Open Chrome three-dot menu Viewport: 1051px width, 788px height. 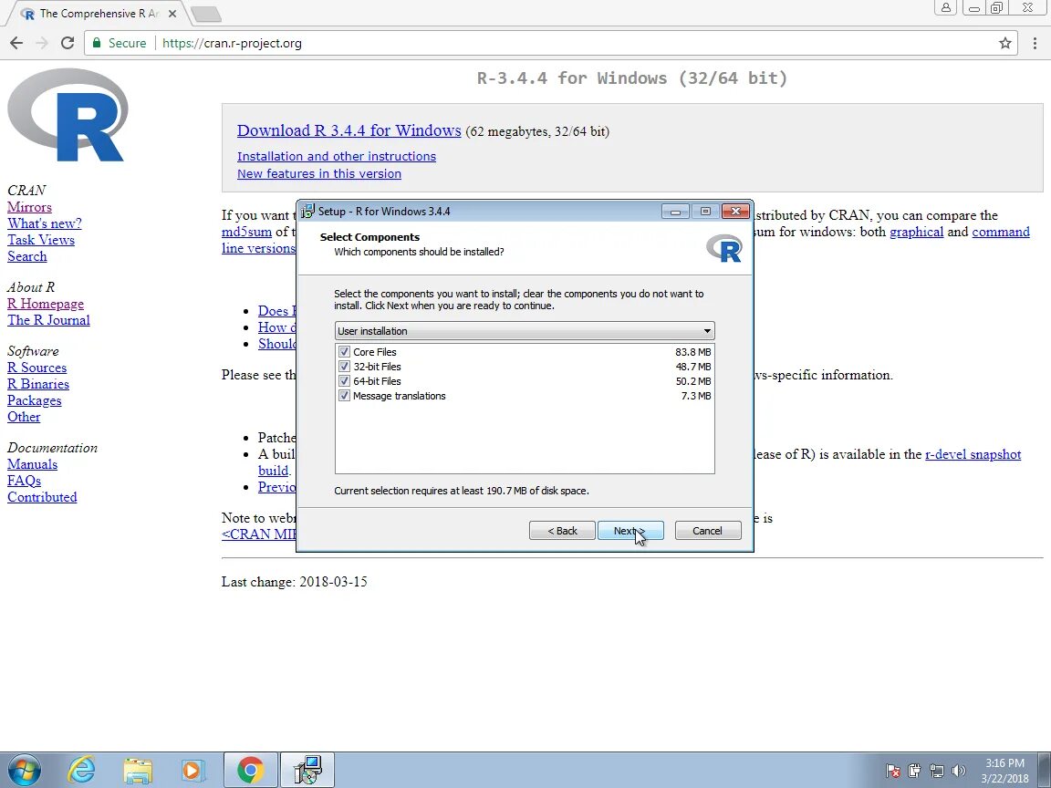point(1035,43)
